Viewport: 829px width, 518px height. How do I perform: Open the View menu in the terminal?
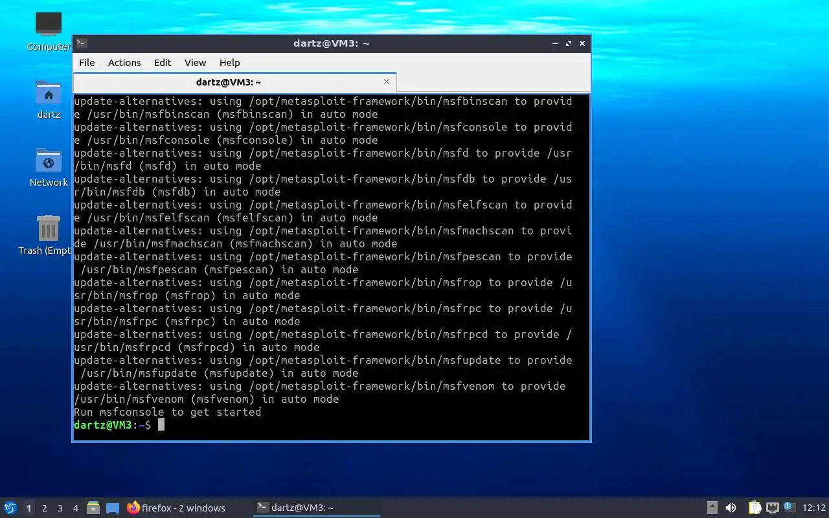point(195,62)
